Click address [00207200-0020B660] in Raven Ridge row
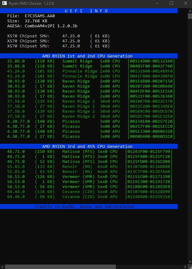Image resolution: width=192 pixels, height=269 pixels. [151, 86]
